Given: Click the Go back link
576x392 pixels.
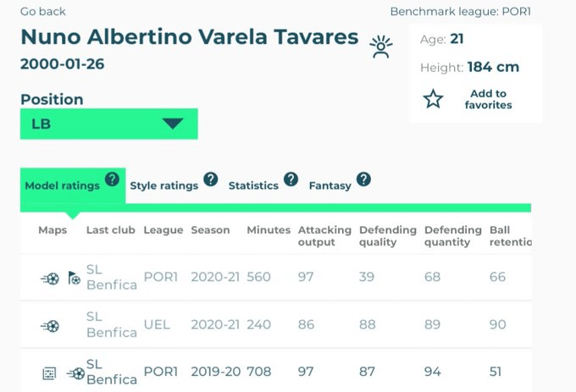Looking at the screenshot, I should (x=43, y=11).
